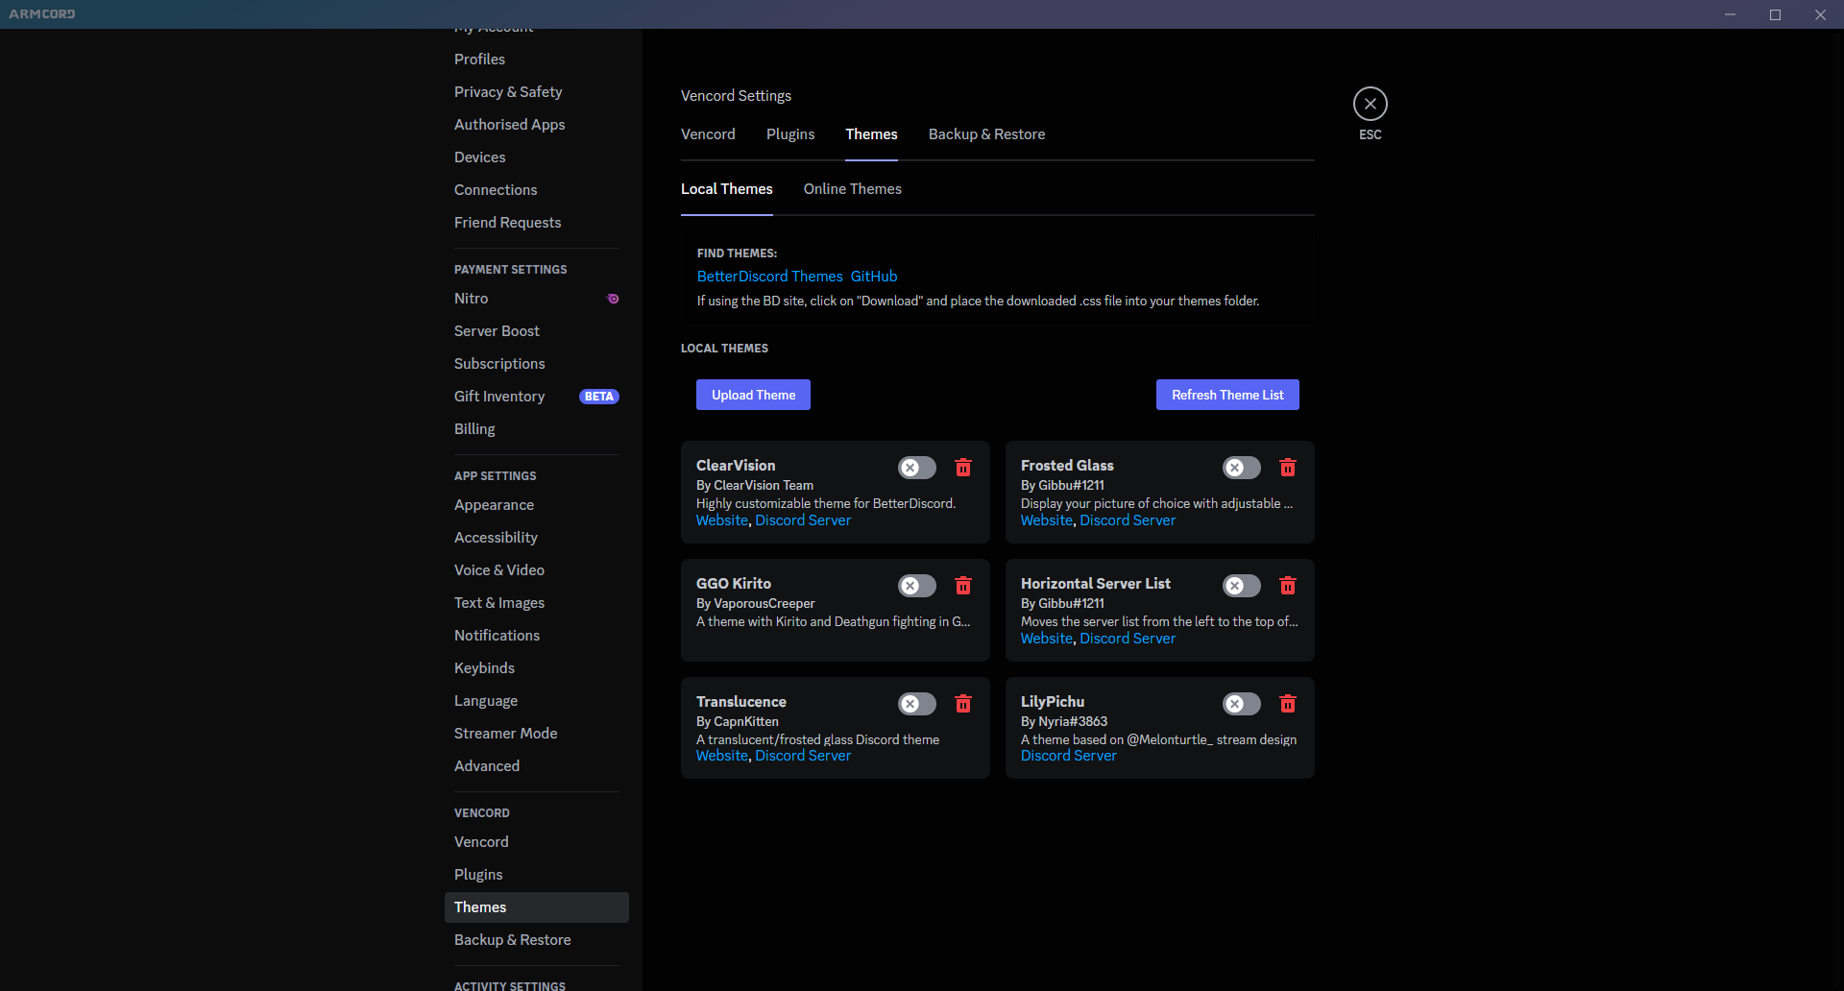Click the Nitro badge icon in sidebar

click(613, 299)
